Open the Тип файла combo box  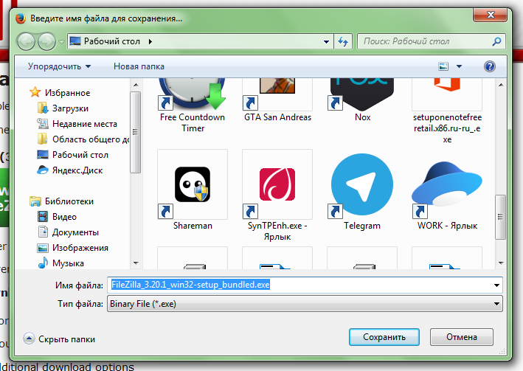[x=305, y=304]
